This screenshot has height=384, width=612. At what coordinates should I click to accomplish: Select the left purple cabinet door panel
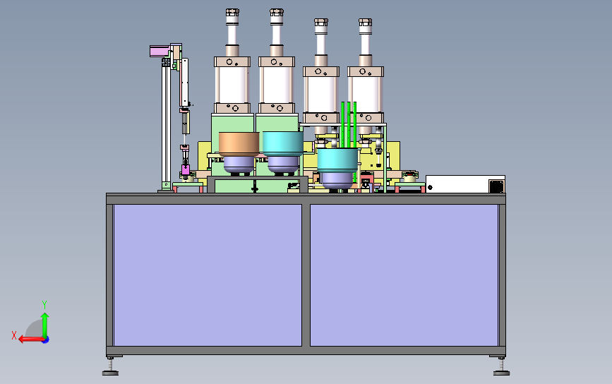[208, 275]
